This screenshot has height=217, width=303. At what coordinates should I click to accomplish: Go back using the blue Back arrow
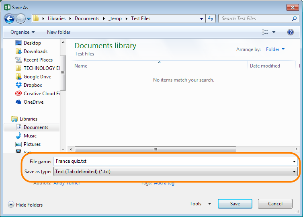(9, 19)
